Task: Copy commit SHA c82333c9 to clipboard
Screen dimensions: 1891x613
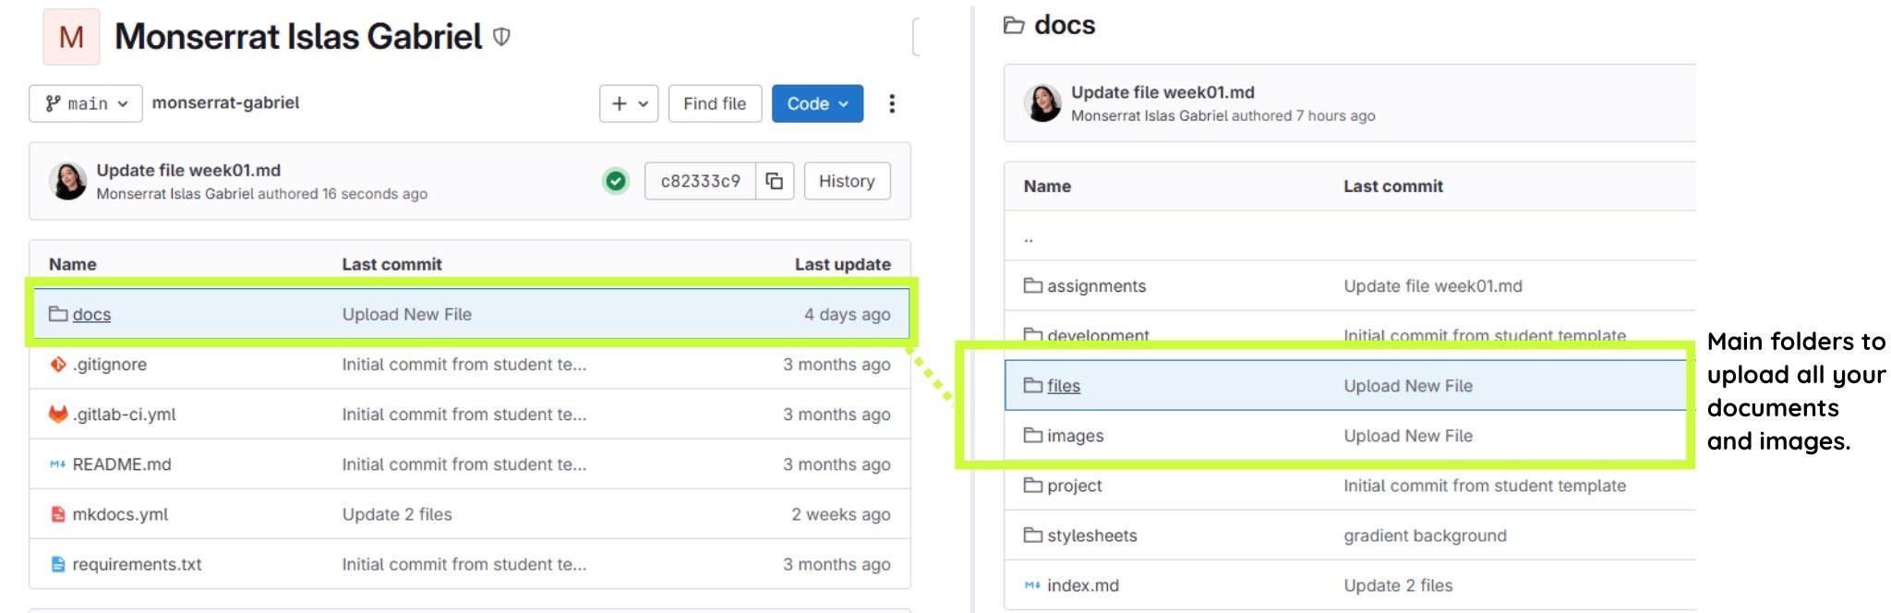Action: pos(775,181)
